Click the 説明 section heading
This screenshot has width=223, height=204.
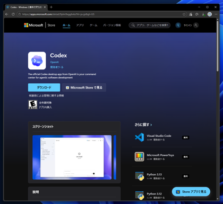36,192
